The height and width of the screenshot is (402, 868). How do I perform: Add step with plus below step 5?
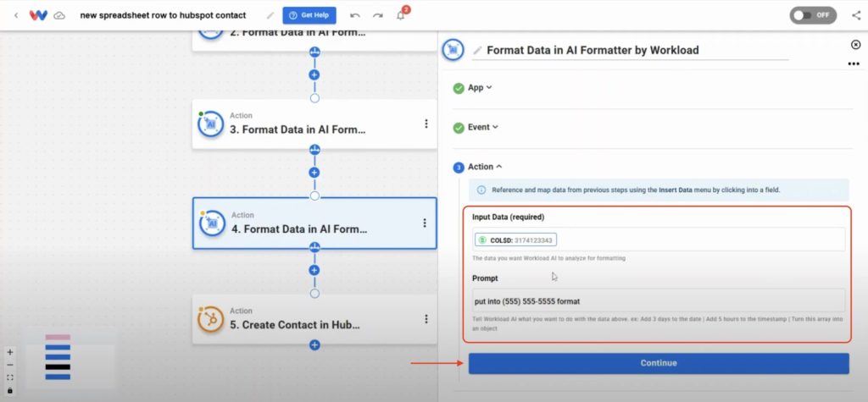point(314,345)
